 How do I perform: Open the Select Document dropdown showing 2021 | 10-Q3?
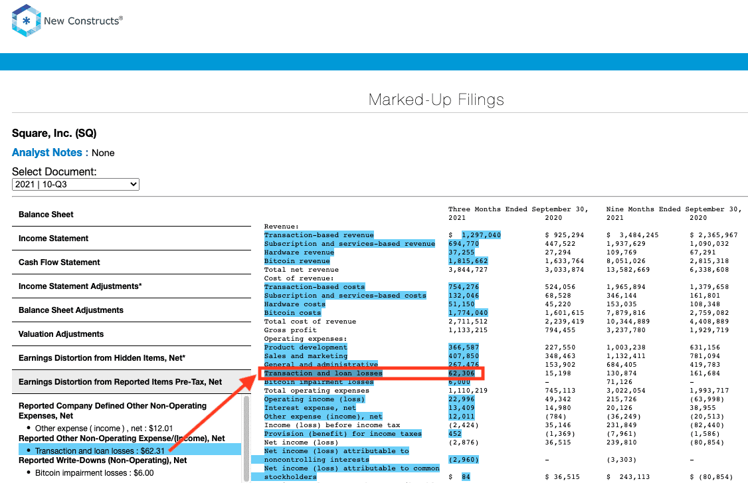(75, 184)
